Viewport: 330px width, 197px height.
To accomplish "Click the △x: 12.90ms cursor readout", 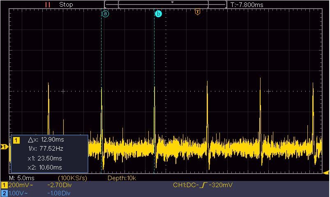I will pos(46,140).
